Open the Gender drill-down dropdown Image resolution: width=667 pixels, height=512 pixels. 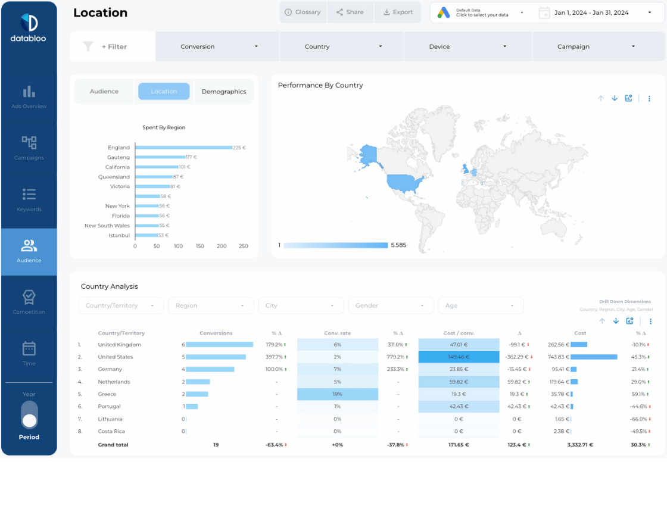[391, 305]
